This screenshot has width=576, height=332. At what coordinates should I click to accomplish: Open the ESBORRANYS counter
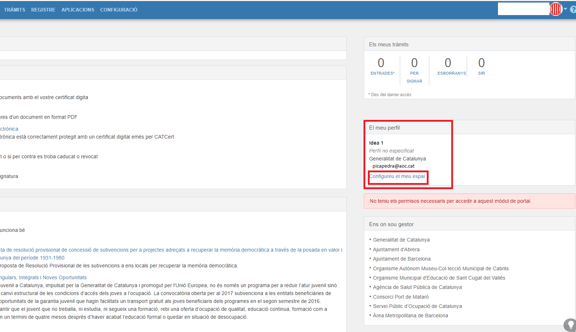pos(448,67)
